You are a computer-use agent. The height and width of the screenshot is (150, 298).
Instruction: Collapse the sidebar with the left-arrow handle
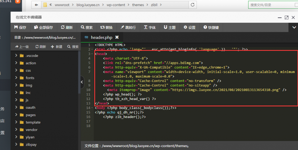tap(82, 82)
